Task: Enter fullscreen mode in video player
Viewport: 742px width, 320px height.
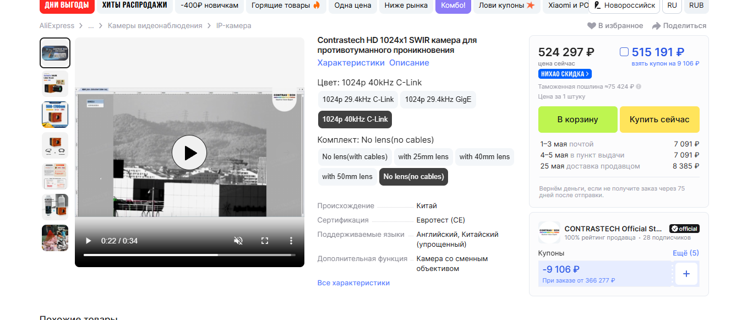Action: tap(265, 241)
